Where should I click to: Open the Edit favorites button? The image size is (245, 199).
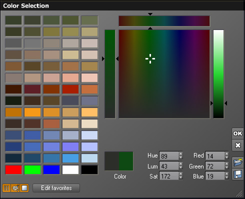56,188
